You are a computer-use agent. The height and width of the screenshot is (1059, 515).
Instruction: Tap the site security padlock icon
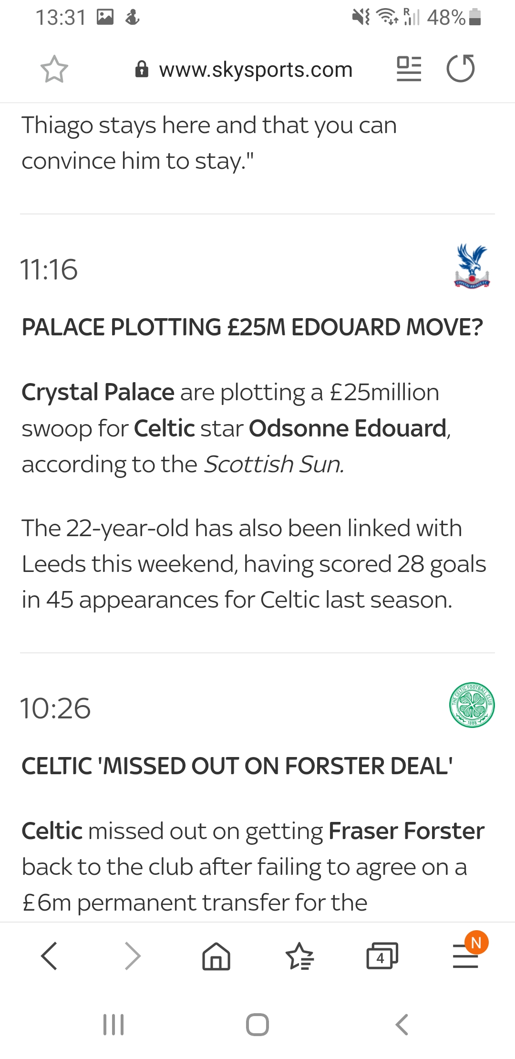tap(142, 70)
